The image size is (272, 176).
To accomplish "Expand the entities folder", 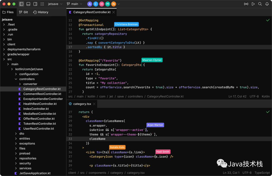I will point(16,139).
